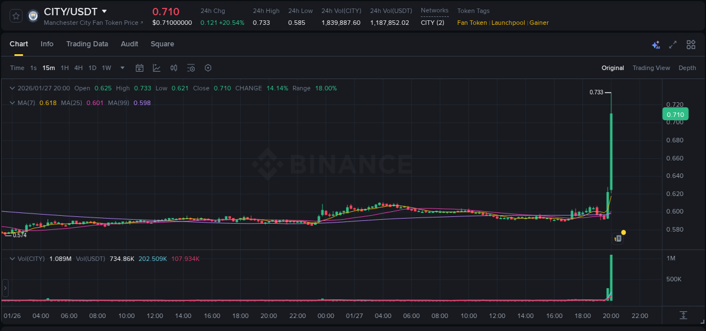This screenshot has height=331, width=706.
Task: Toggle the favorite star for CITY/USDT
Action: point(15,15)
